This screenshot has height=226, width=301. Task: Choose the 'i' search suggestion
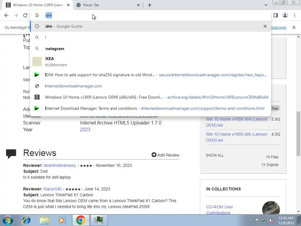150,37
